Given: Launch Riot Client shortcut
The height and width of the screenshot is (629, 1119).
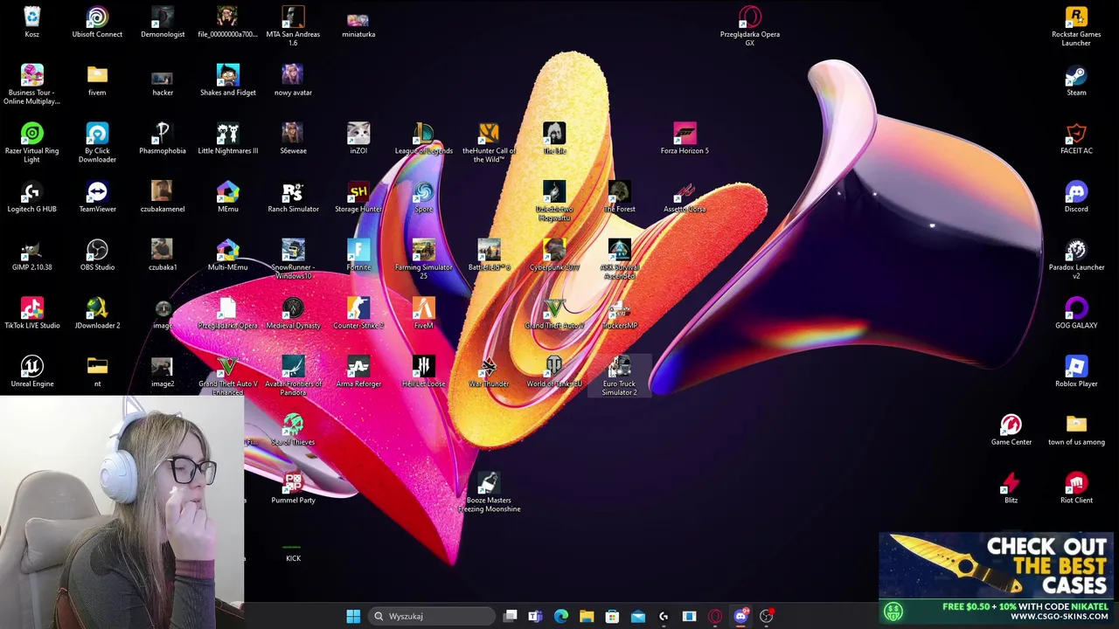Looking at the screenshot, I should point(1076,489).
